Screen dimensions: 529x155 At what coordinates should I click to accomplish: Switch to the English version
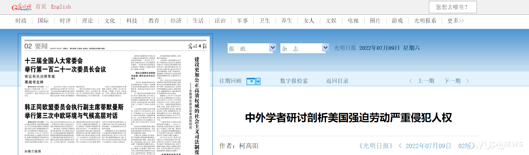(x=61, y=7)
